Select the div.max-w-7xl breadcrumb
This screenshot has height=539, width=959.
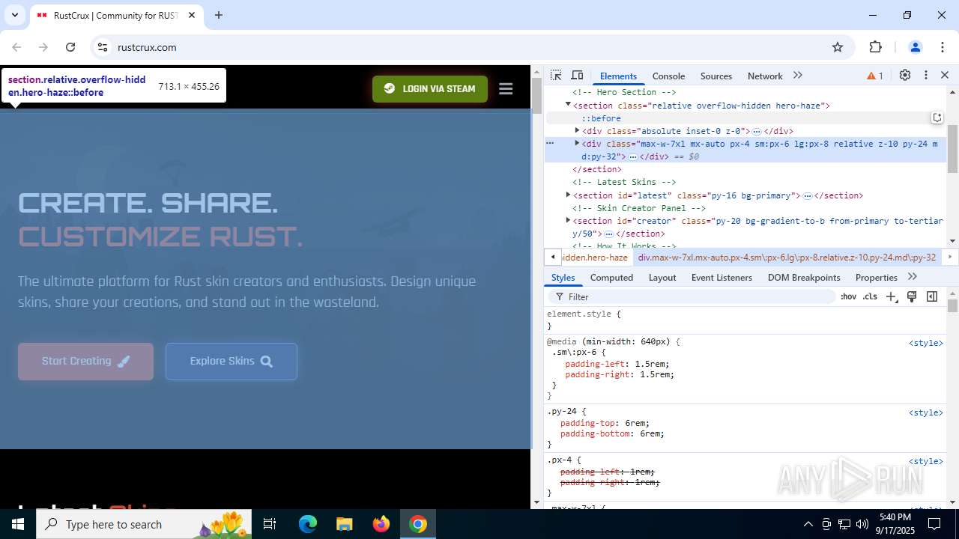tap(787, 257)
